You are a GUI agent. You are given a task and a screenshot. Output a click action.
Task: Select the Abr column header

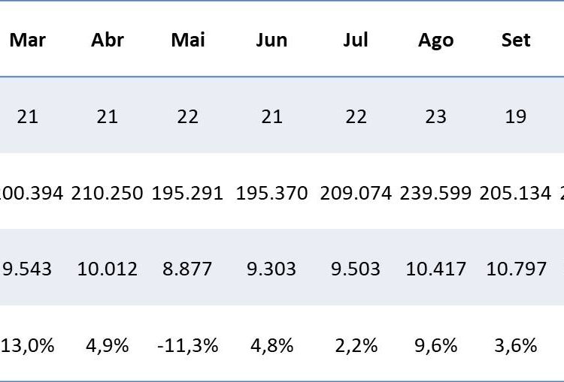pos(108,40)
